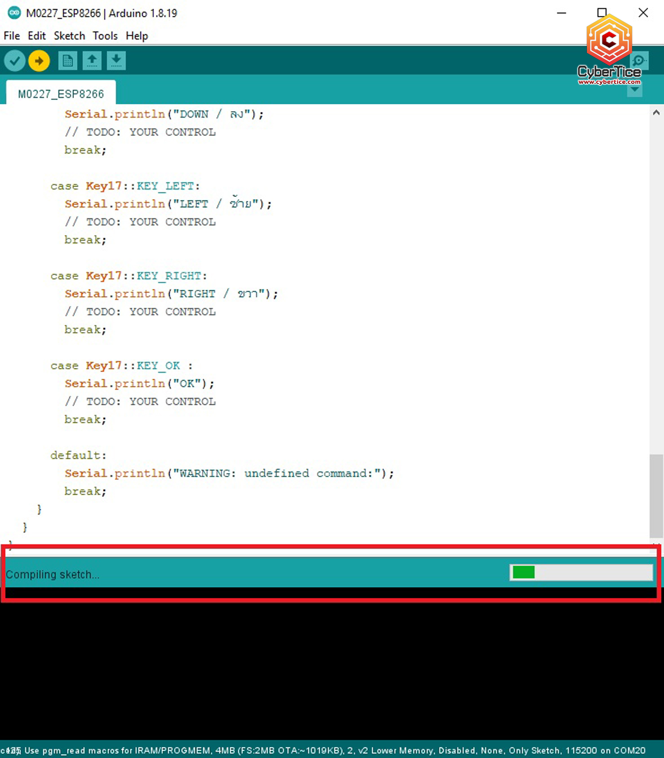Click the Upload arrow button
The height and width of the screenshot is (758, 664).
(39, 61)
